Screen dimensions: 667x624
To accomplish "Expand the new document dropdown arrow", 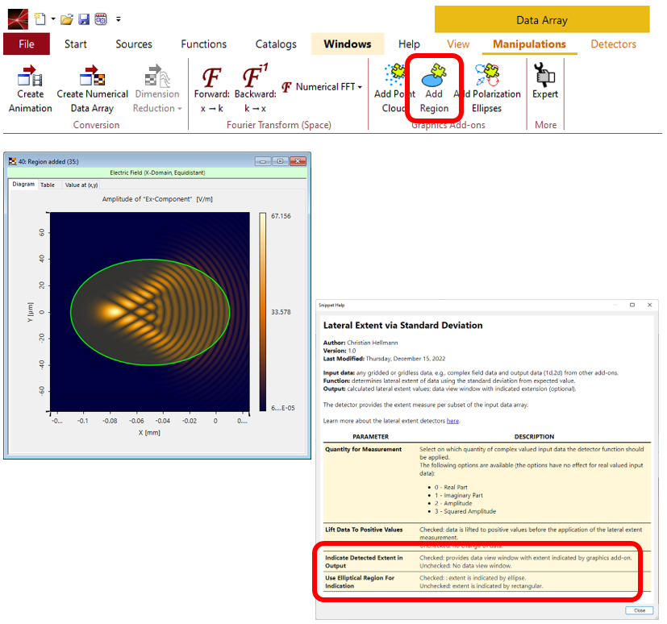I will click(52, 19).
